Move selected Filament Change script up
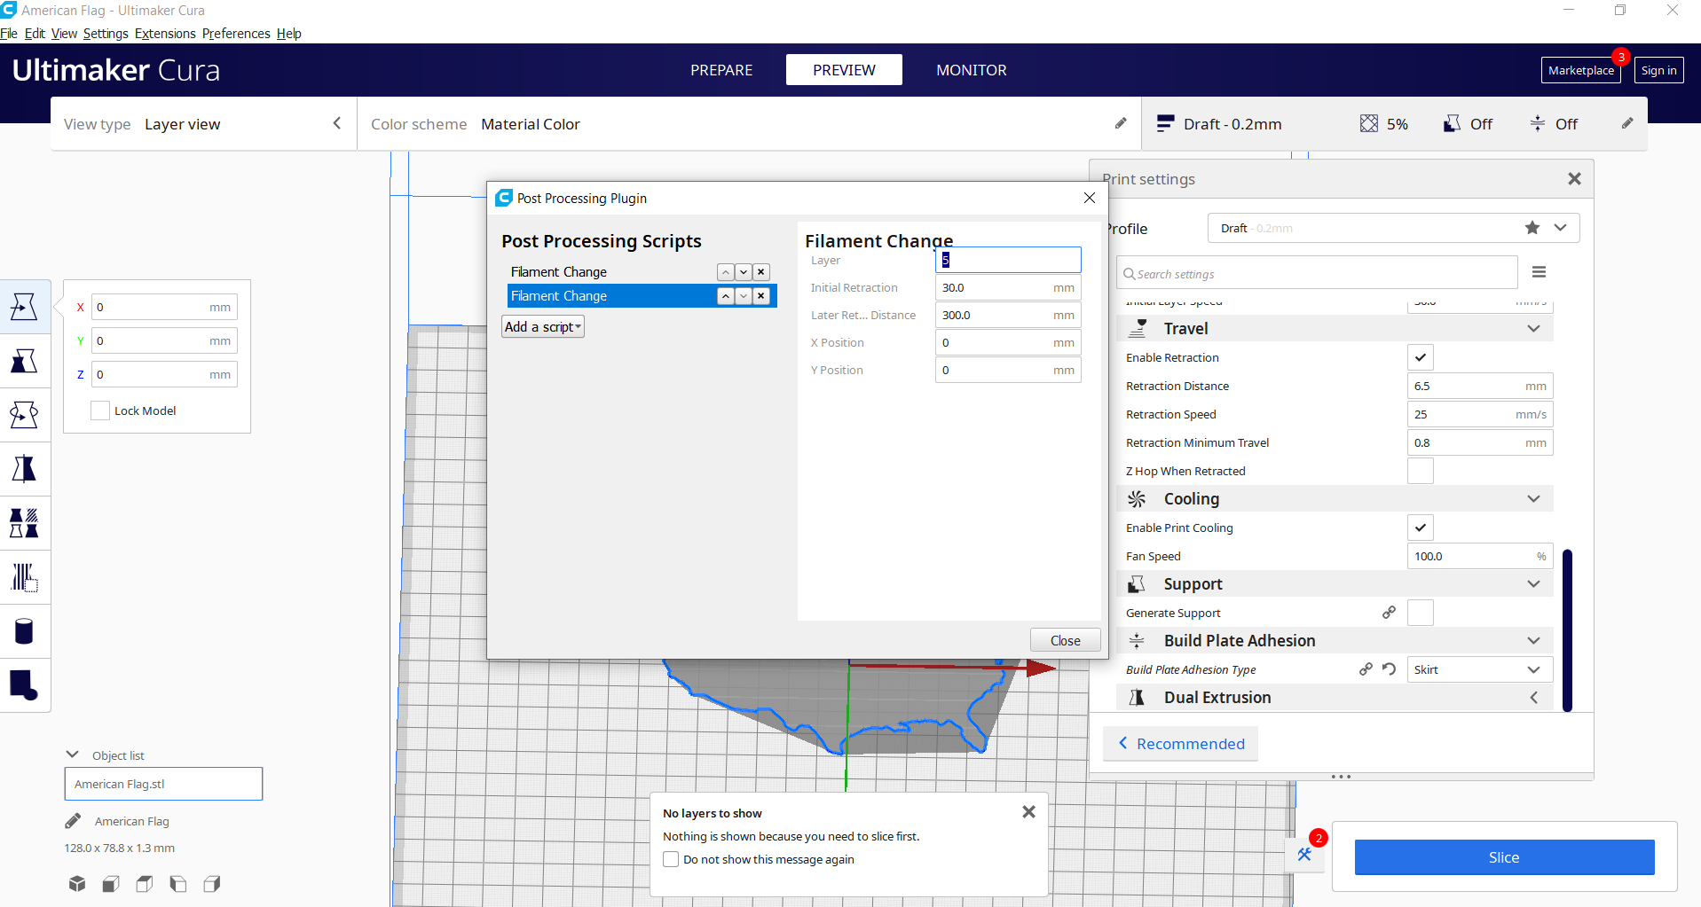1701x907 pixels. click(726, 296)
